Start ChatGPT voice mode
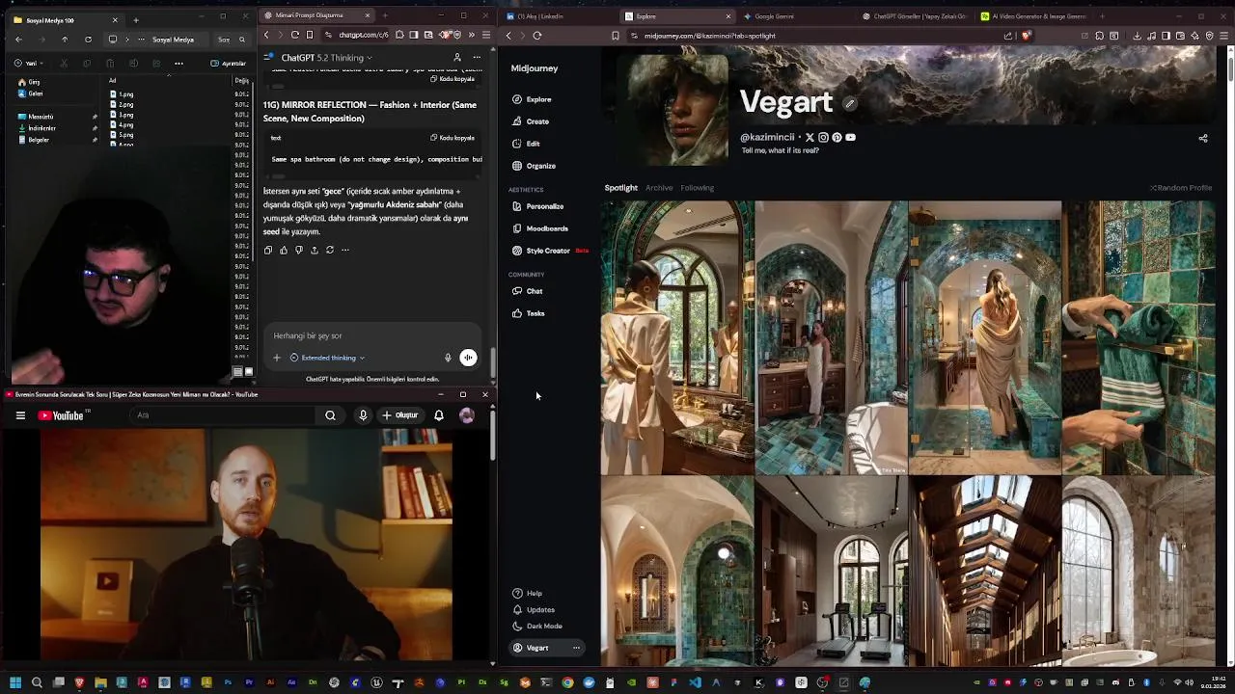 [x=468, y=358]
